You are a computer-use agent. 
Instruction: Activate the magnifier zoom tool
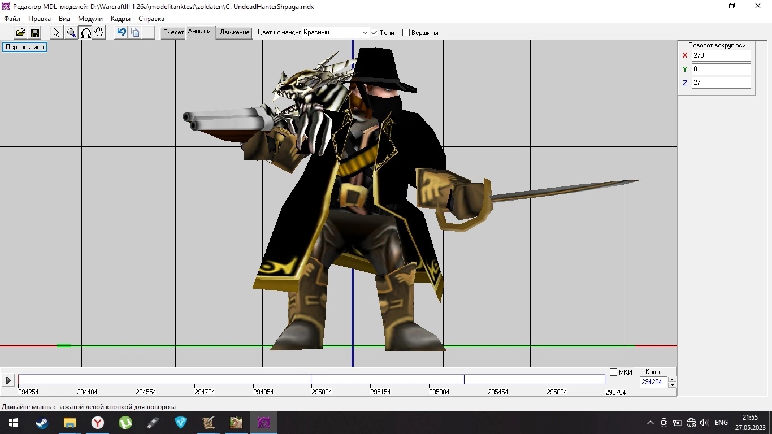coord(71,33)
